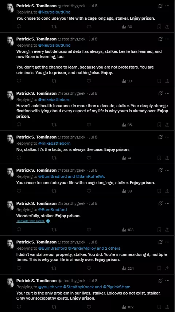Open the @PigrickSHam mention link

[x=117, y=287]
